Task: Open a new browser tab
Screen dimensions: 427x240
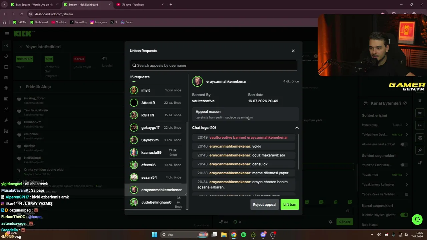Action: point(171,5)
